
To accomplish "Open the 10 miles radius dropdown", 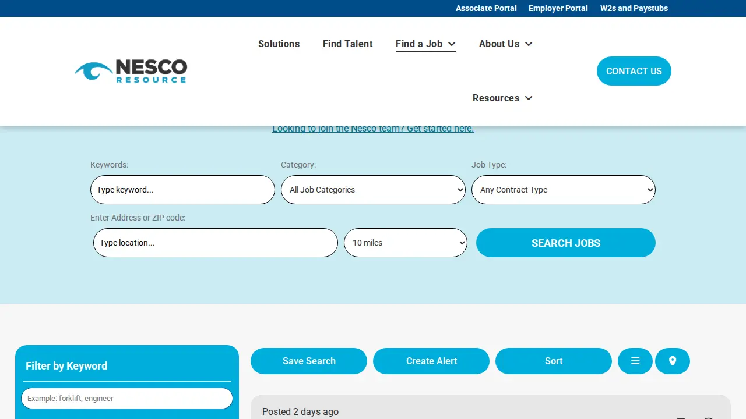I will (x=406, y=243).
